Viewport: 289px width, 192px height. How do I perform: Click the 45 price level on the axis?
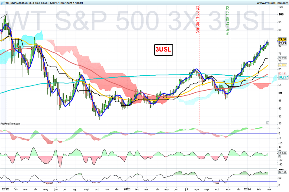[x=280, y=101]
